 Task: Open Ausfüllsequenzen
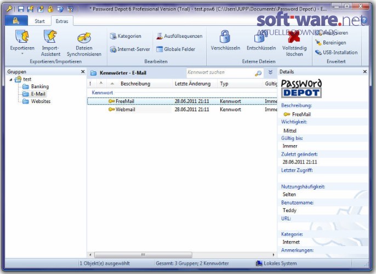(179, 36)
